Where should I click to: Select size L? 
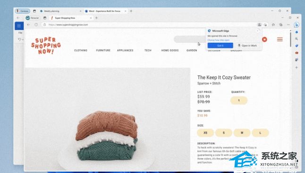pyautogui.click(x=260, y=133)
